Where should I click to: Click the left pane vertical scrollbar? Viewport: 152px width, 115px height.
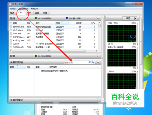click(x=103, y=58)
